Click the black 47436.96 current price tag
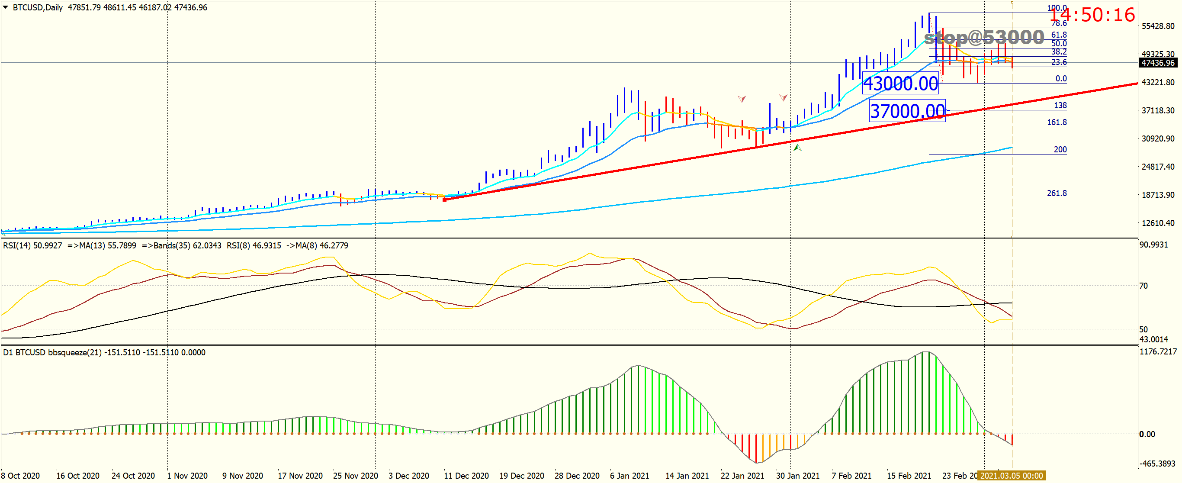Screen dimensions: 1182x483 1158,63
